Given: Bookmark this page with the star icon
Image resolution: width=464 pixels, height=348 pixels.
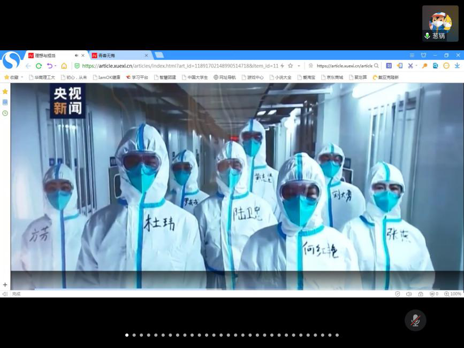Looking at the screenshot, I should pos(290,66).
